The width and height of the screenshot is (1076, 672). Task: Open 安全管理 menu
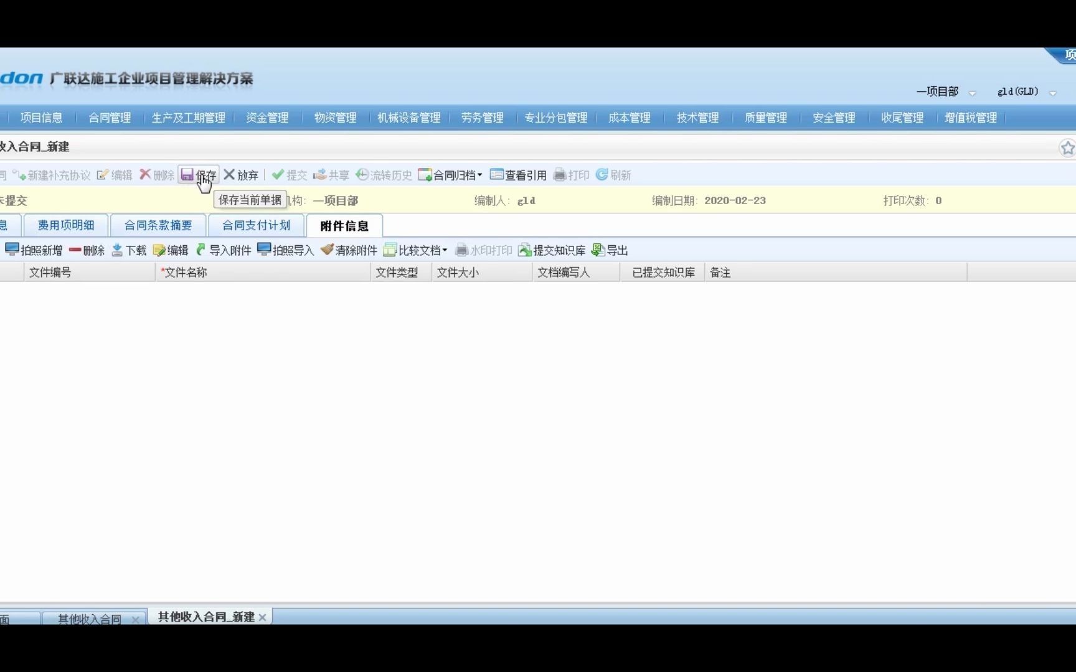[834, 118]
